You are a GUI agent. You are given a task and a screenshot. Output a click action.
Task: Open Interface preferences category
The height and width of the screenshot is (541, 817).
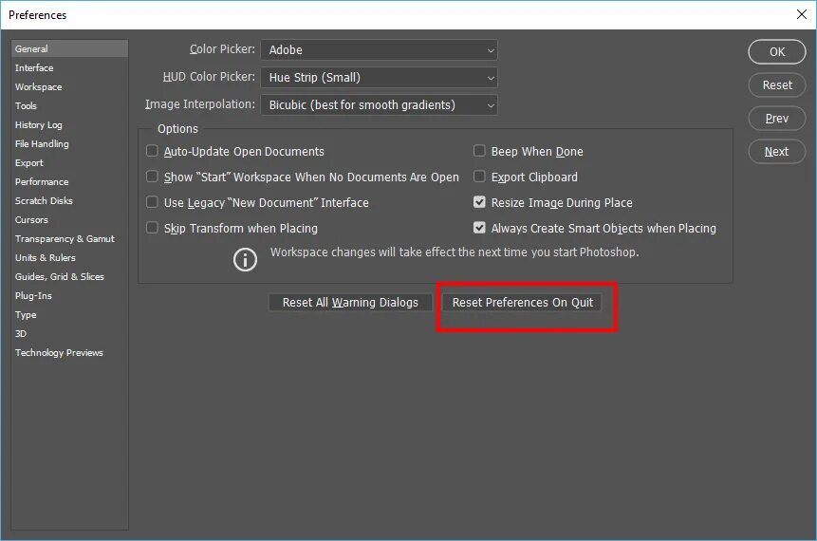point(69,67)
